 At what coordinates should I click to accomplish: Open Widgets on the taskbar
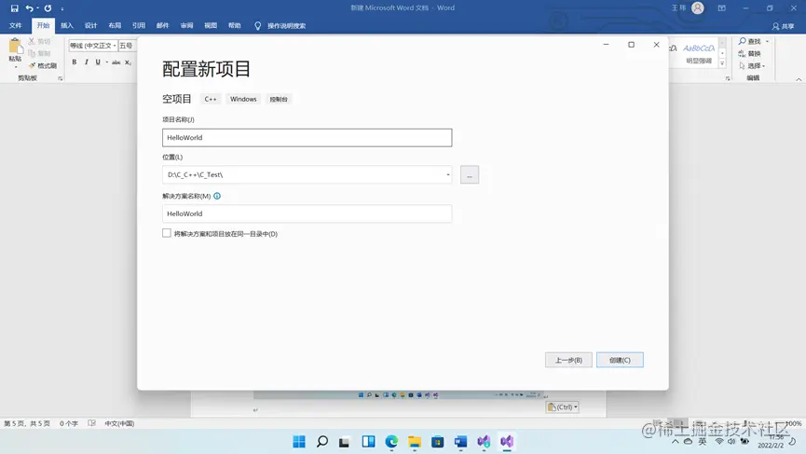click(x=368, y=442)
